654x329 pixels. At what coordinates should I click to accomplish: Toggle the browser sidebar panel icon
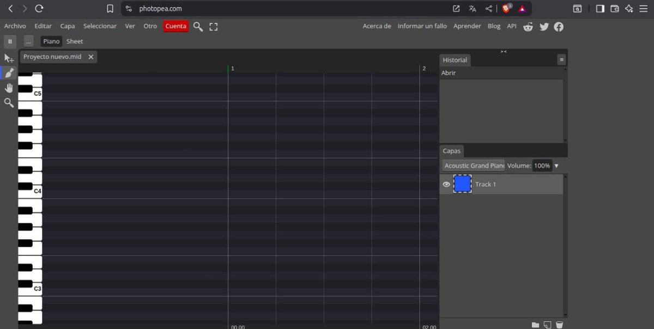point(600,9)
